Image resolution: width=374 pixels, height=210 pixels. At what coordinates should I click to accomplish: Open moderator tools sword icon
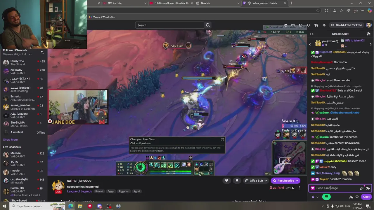[x=351, y=197]
